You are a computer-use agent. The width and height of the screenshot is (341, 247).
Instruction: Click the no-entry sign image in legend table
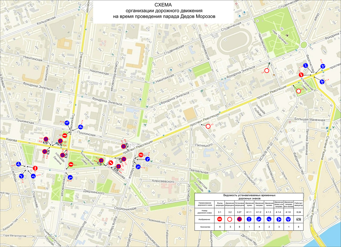click(x=219, y=219)
